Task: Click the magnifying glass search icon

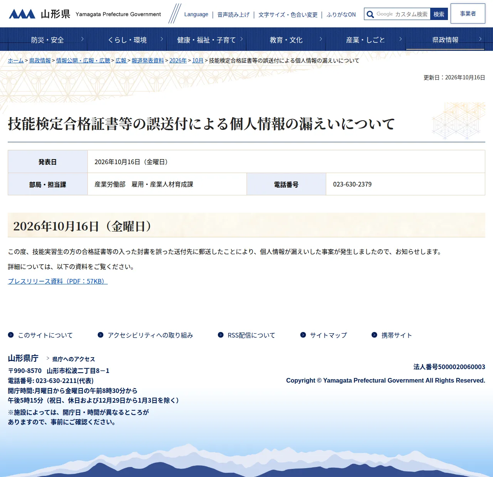Action: click(370, 14)
